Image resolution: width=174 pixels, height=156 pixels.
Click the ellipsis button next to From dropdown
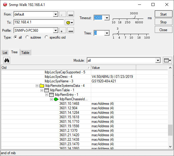[x=71, y=14]
